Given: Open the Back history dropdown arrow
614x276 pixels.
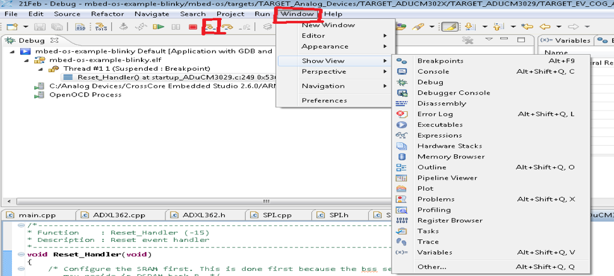Looking at the screenshot, I should 559,27.
